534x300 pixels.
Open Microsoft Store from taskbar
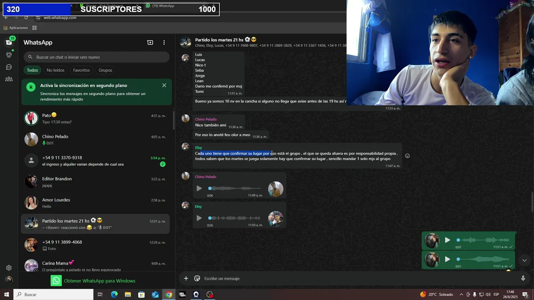[x=141, y=295]
